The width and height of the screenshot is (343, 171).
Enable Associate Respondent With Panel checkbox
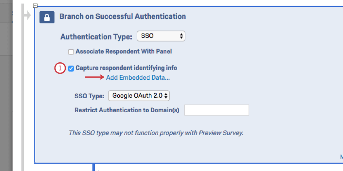click(71, 52)
